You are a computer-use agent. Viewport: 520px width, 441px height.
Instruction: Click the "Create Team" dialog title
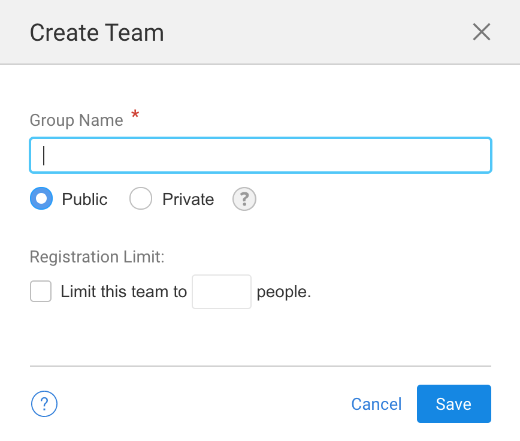(x=96, y=32)
